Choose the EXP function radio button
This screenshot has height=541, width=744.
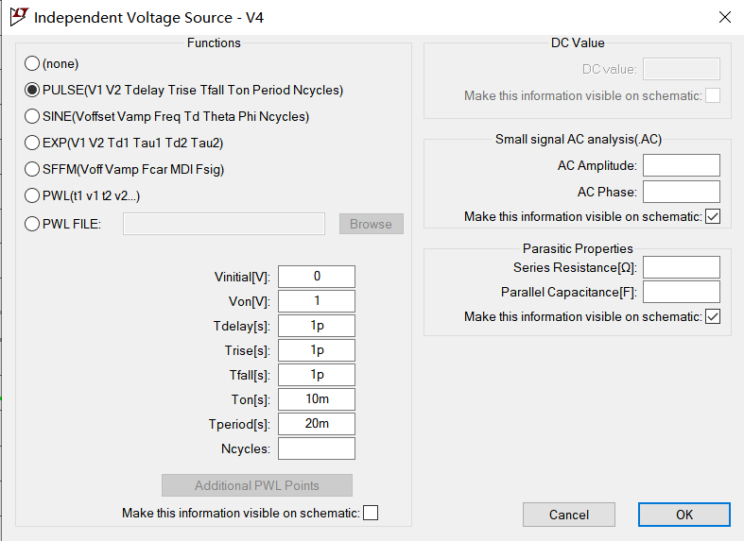coord(32,143)
